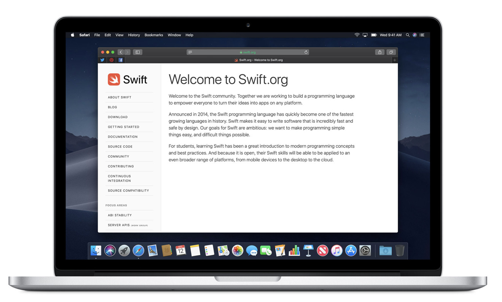Open the Apple menu
The height and width of the screenshot is (302, 502).
point(72,35)
